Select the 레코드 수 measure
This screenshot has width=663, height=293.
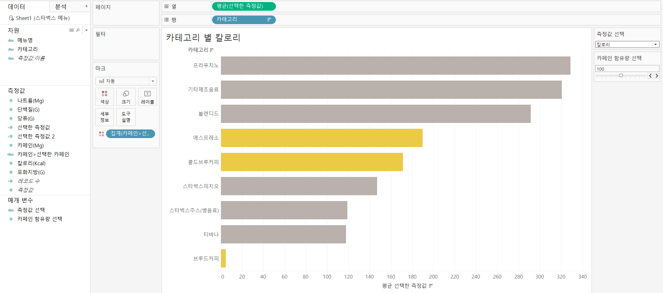(x=29, y=181)
